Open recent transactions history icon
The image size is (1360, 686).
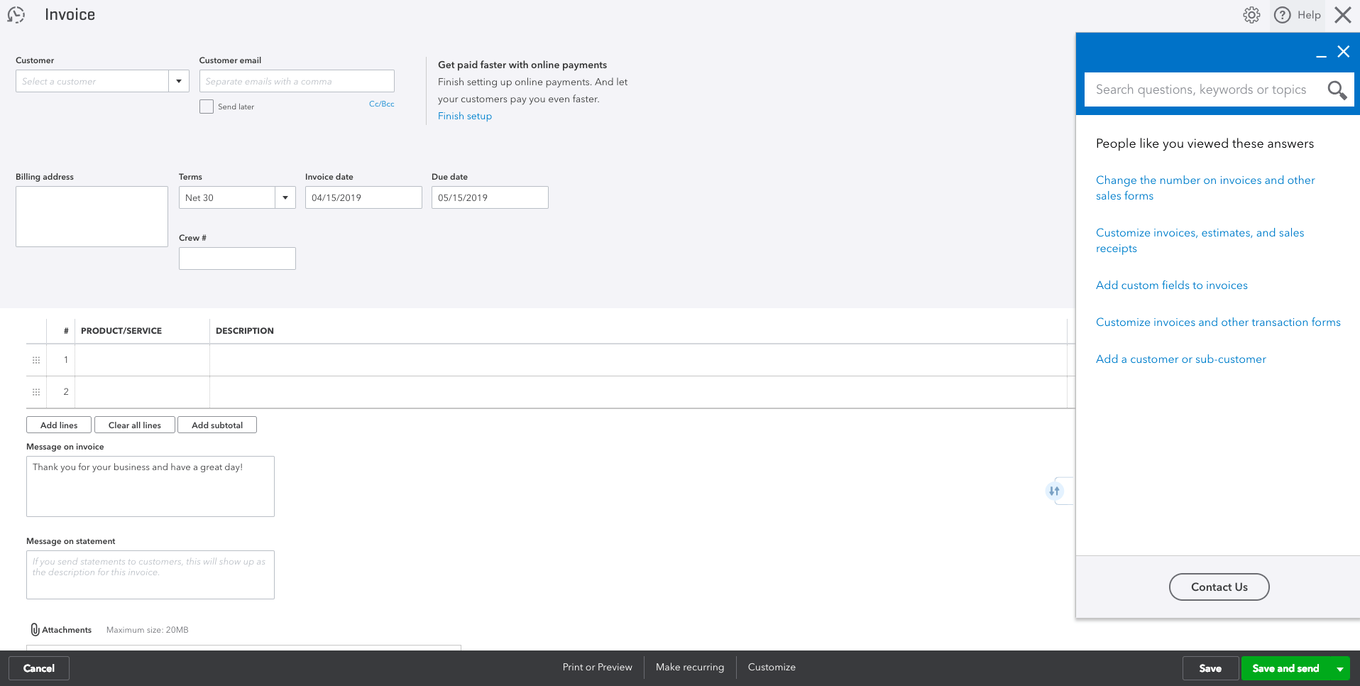(16, 15)
